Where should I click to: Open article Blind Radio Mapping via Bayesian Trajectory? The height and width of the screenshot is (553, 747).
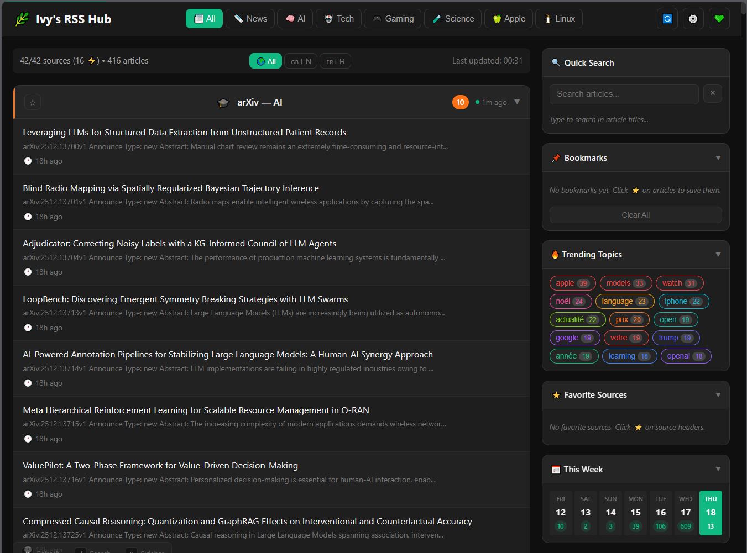pos(171,188)
